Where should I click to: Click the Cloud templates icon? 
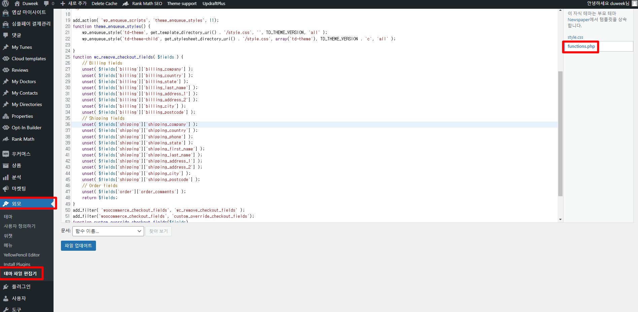click(6, 59)
